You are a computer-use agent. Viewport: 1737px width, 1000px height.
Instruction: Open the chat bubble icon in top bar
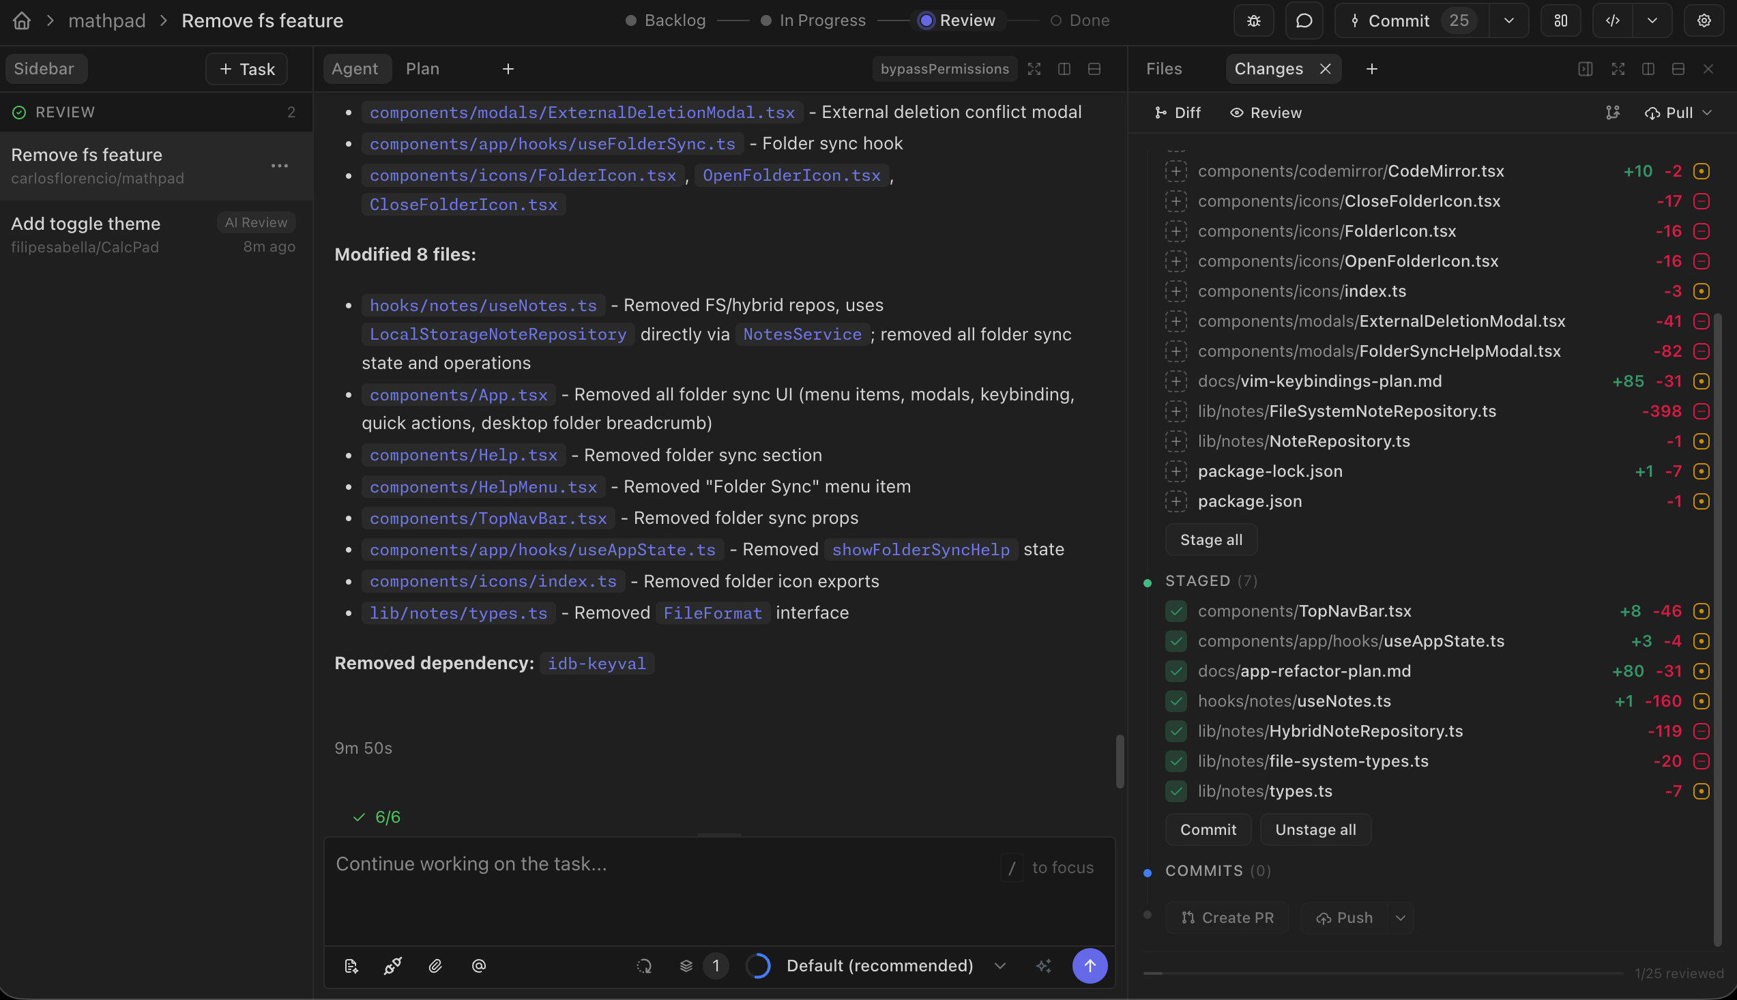click(1304, 20)
